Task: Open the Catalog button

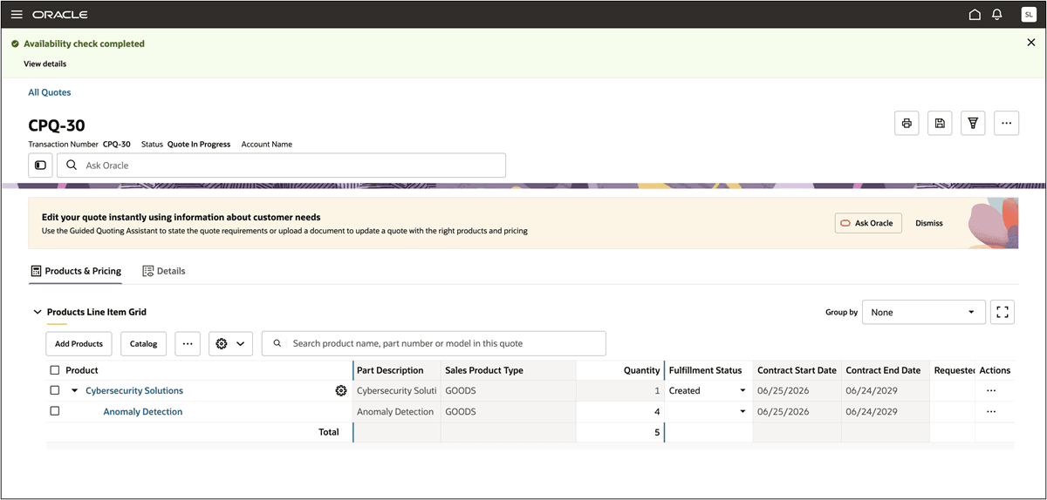Action: pyautogui.click(x=144, y=344)
